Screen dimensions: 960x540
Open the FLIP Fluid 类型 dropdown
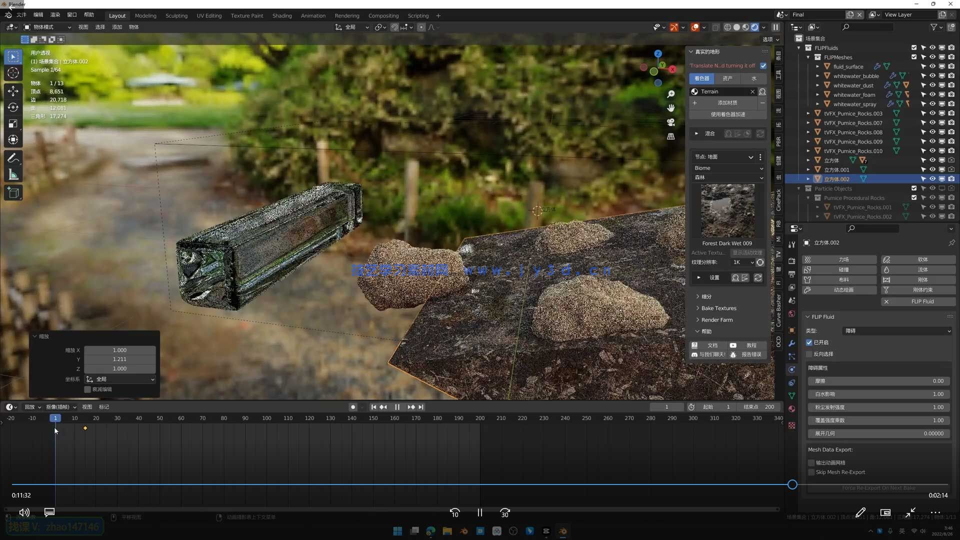point(897,331)
